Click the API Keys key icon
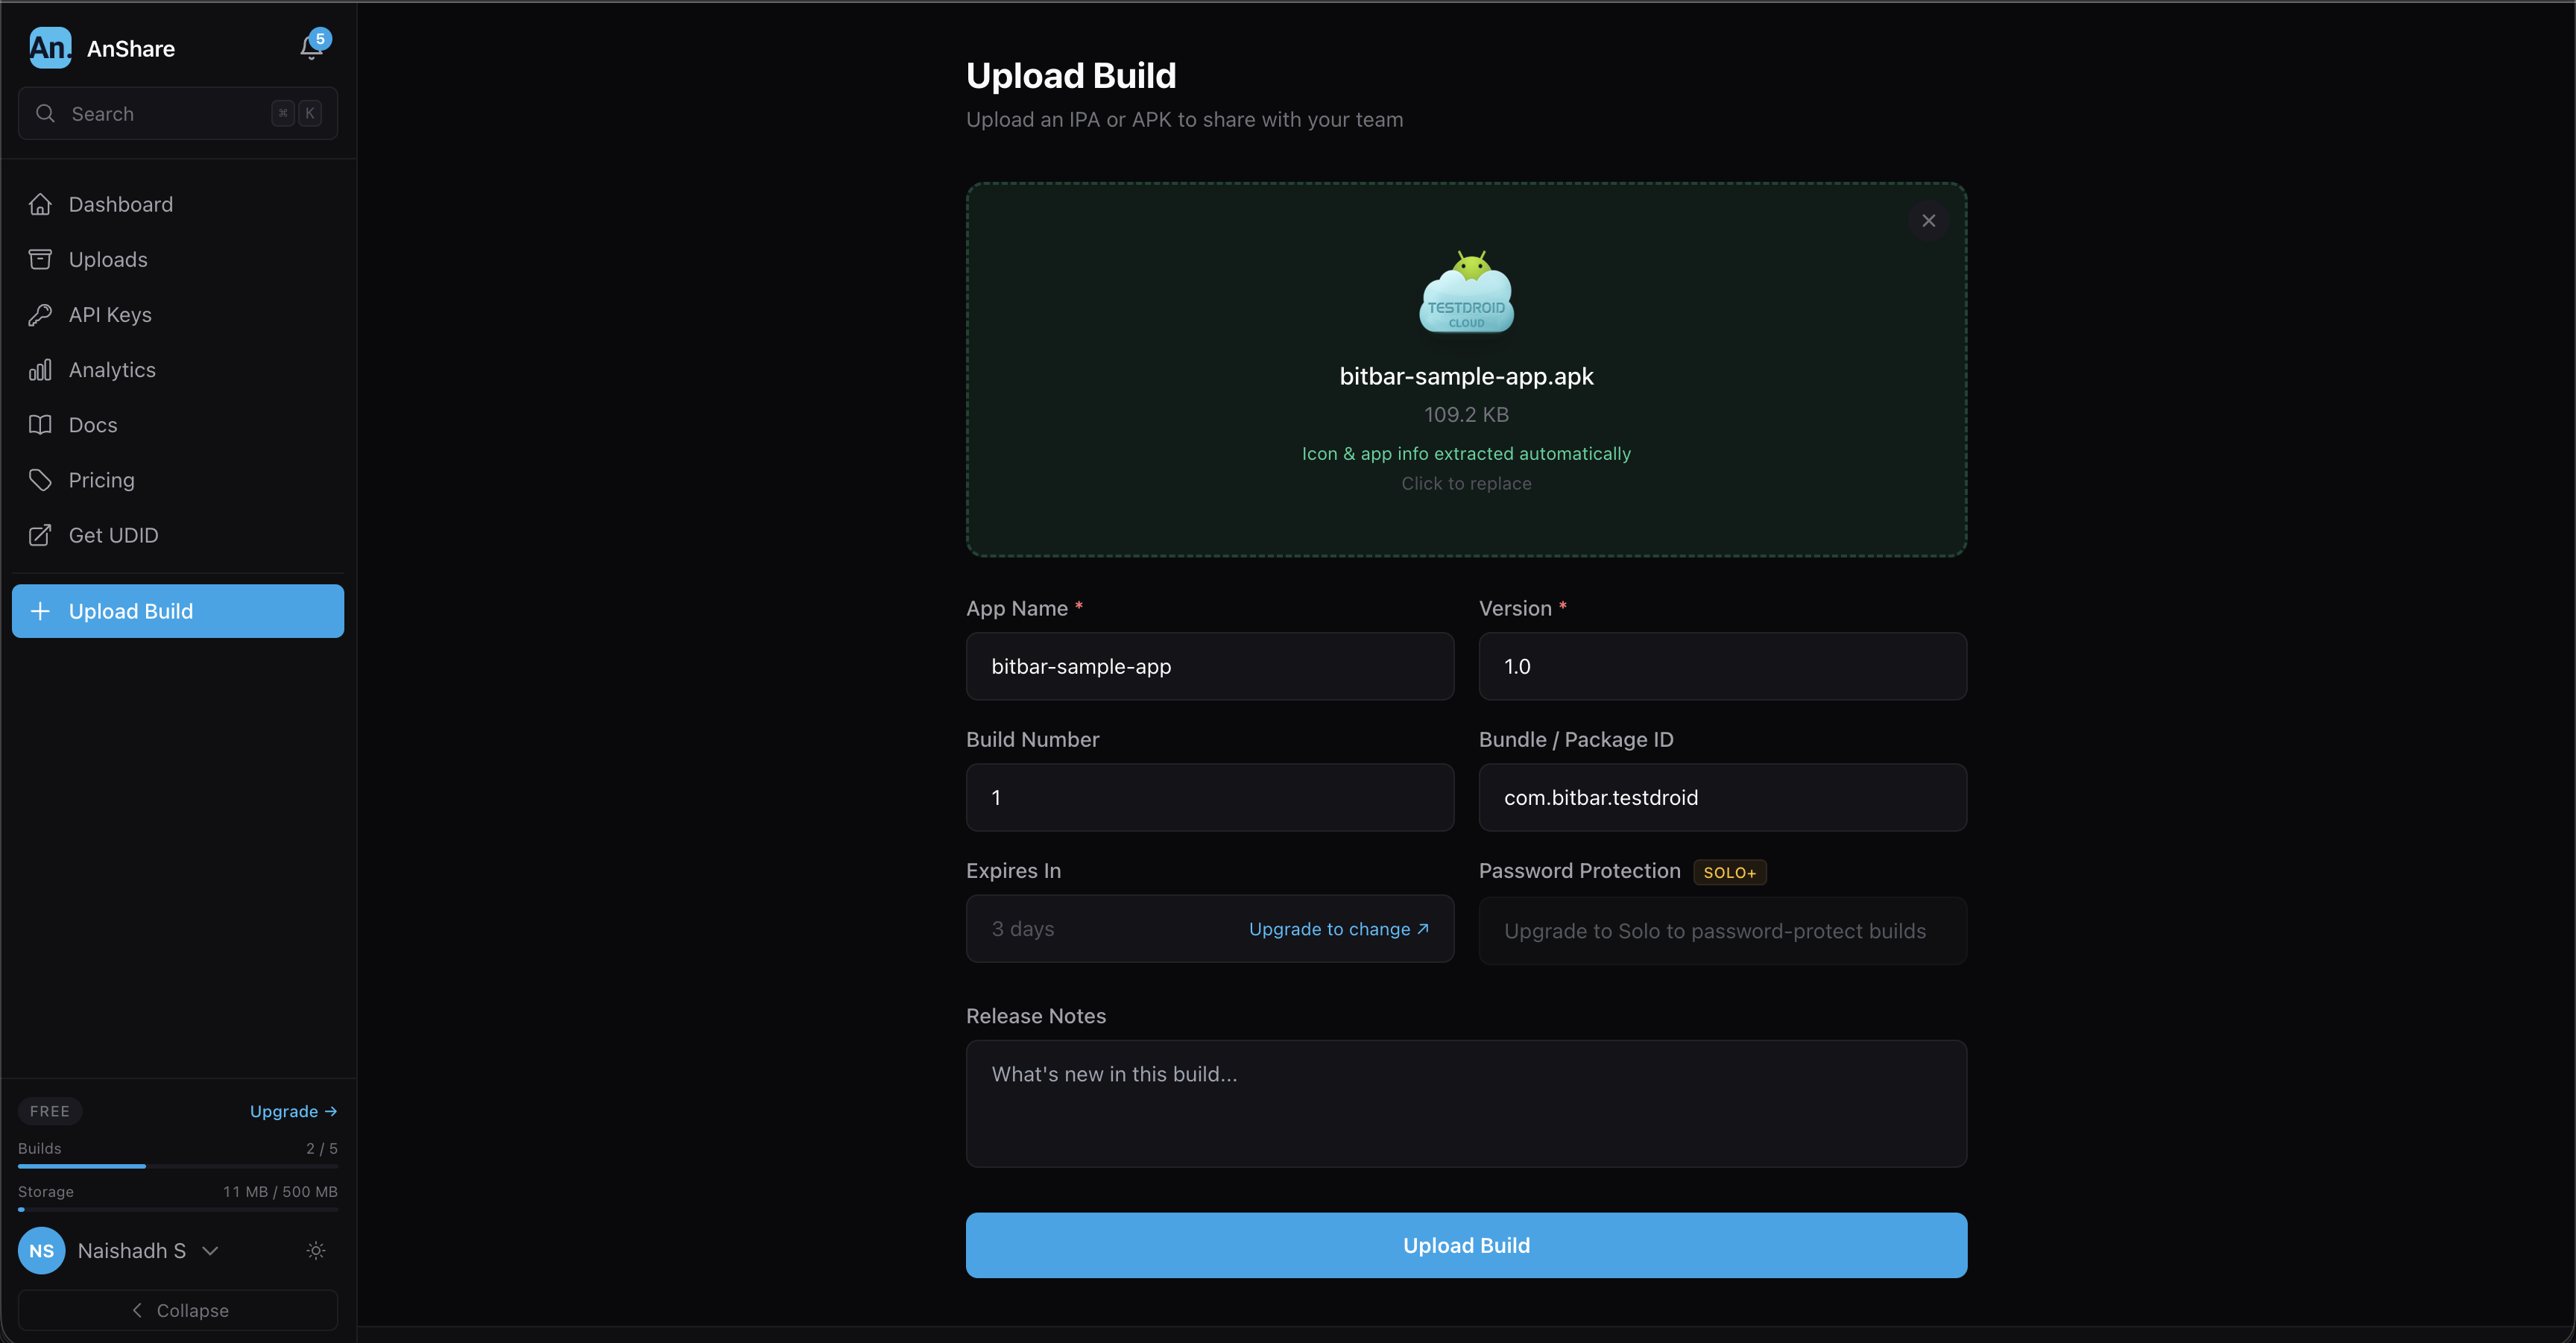 tap(40, 314)
